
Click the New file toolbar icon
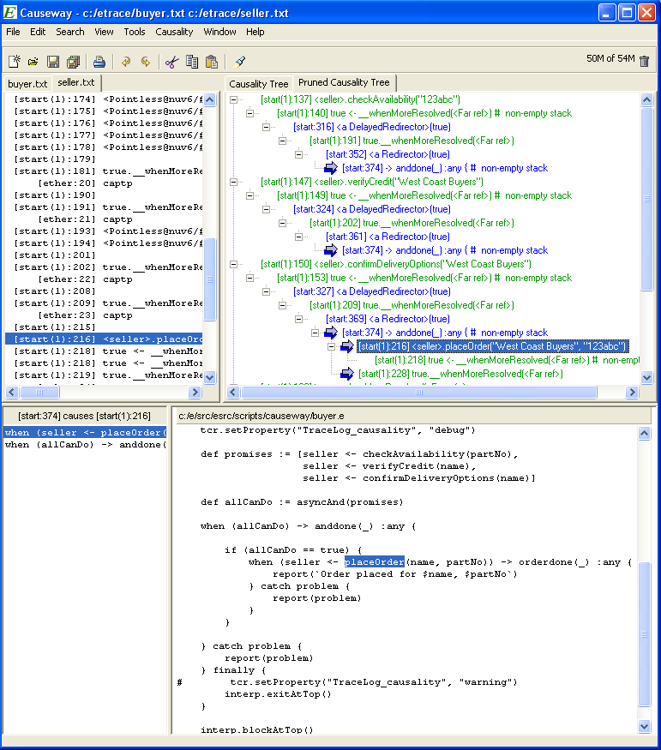14,62
